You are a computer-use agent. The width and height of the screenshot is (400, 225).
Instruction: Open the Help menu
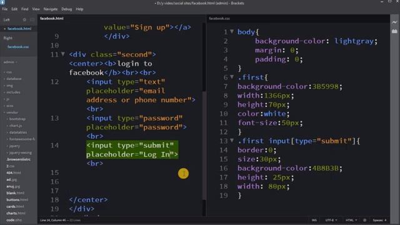point(79,9)
